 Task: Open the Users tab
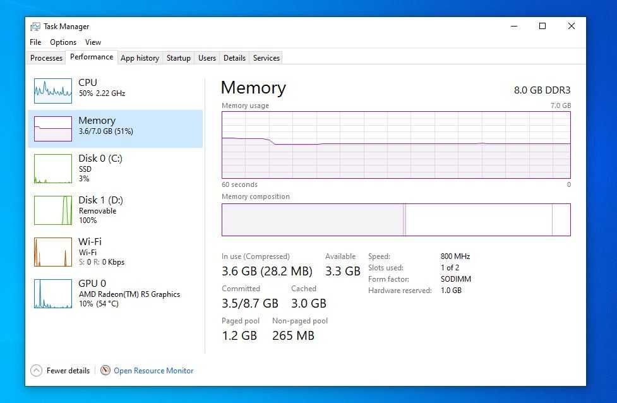207,58
